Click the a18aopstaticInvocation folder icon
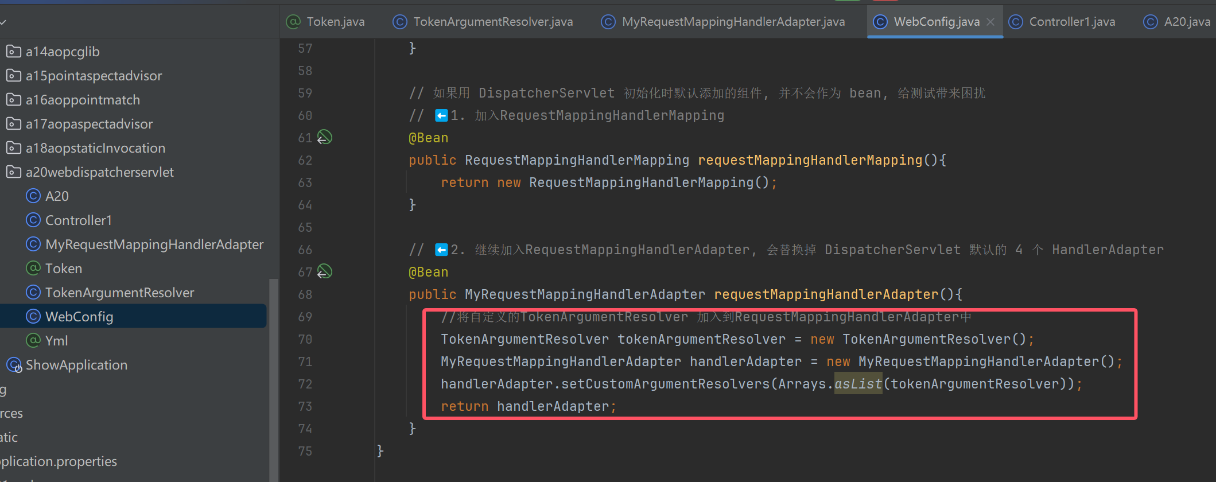1216x482 pixels. tap(14, 148)
